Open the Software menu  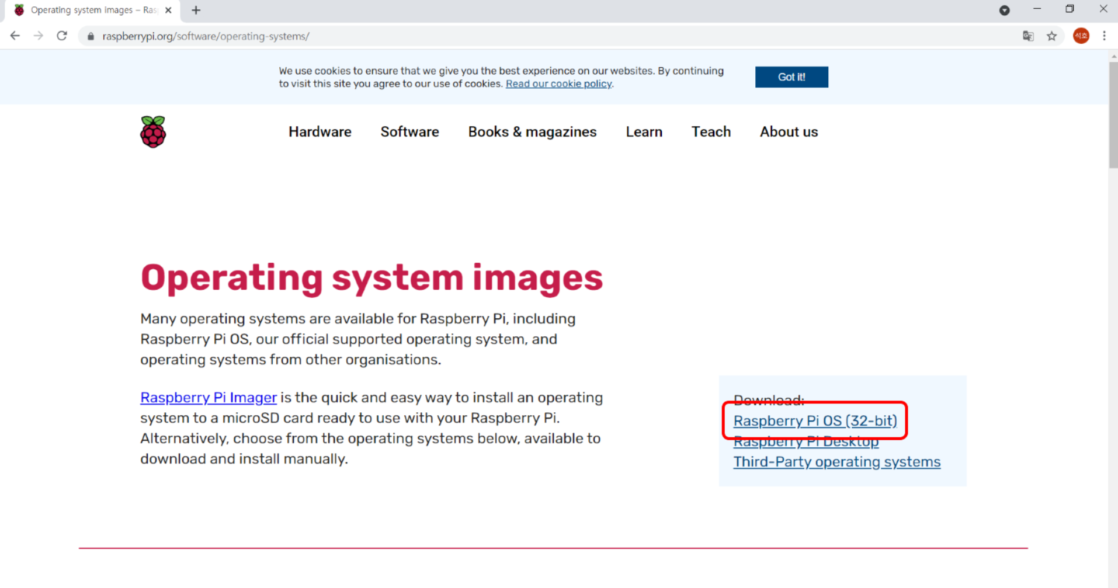[410, 132]
